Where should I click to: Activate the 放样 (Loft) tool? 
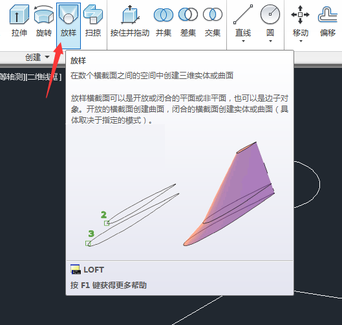pyautogui.click(x=69, y=25)
